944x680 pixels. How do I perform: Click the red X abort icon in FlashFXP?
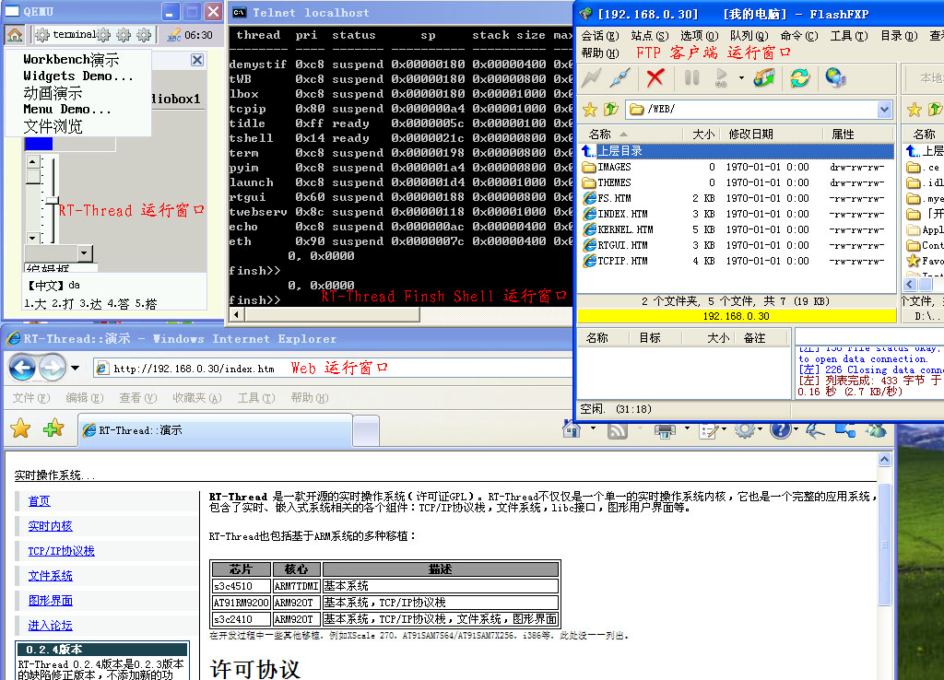pyautogui.click(x=655, y=77)
